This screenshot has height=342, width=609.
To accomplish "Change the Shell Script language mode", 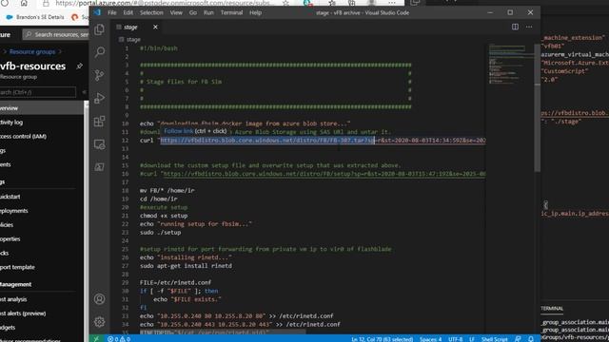I will click(x=495, y=339).
